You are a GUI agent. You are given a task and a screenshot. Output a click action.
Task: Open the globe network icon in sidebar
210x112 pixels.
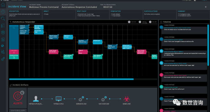[x=2, y=46]
